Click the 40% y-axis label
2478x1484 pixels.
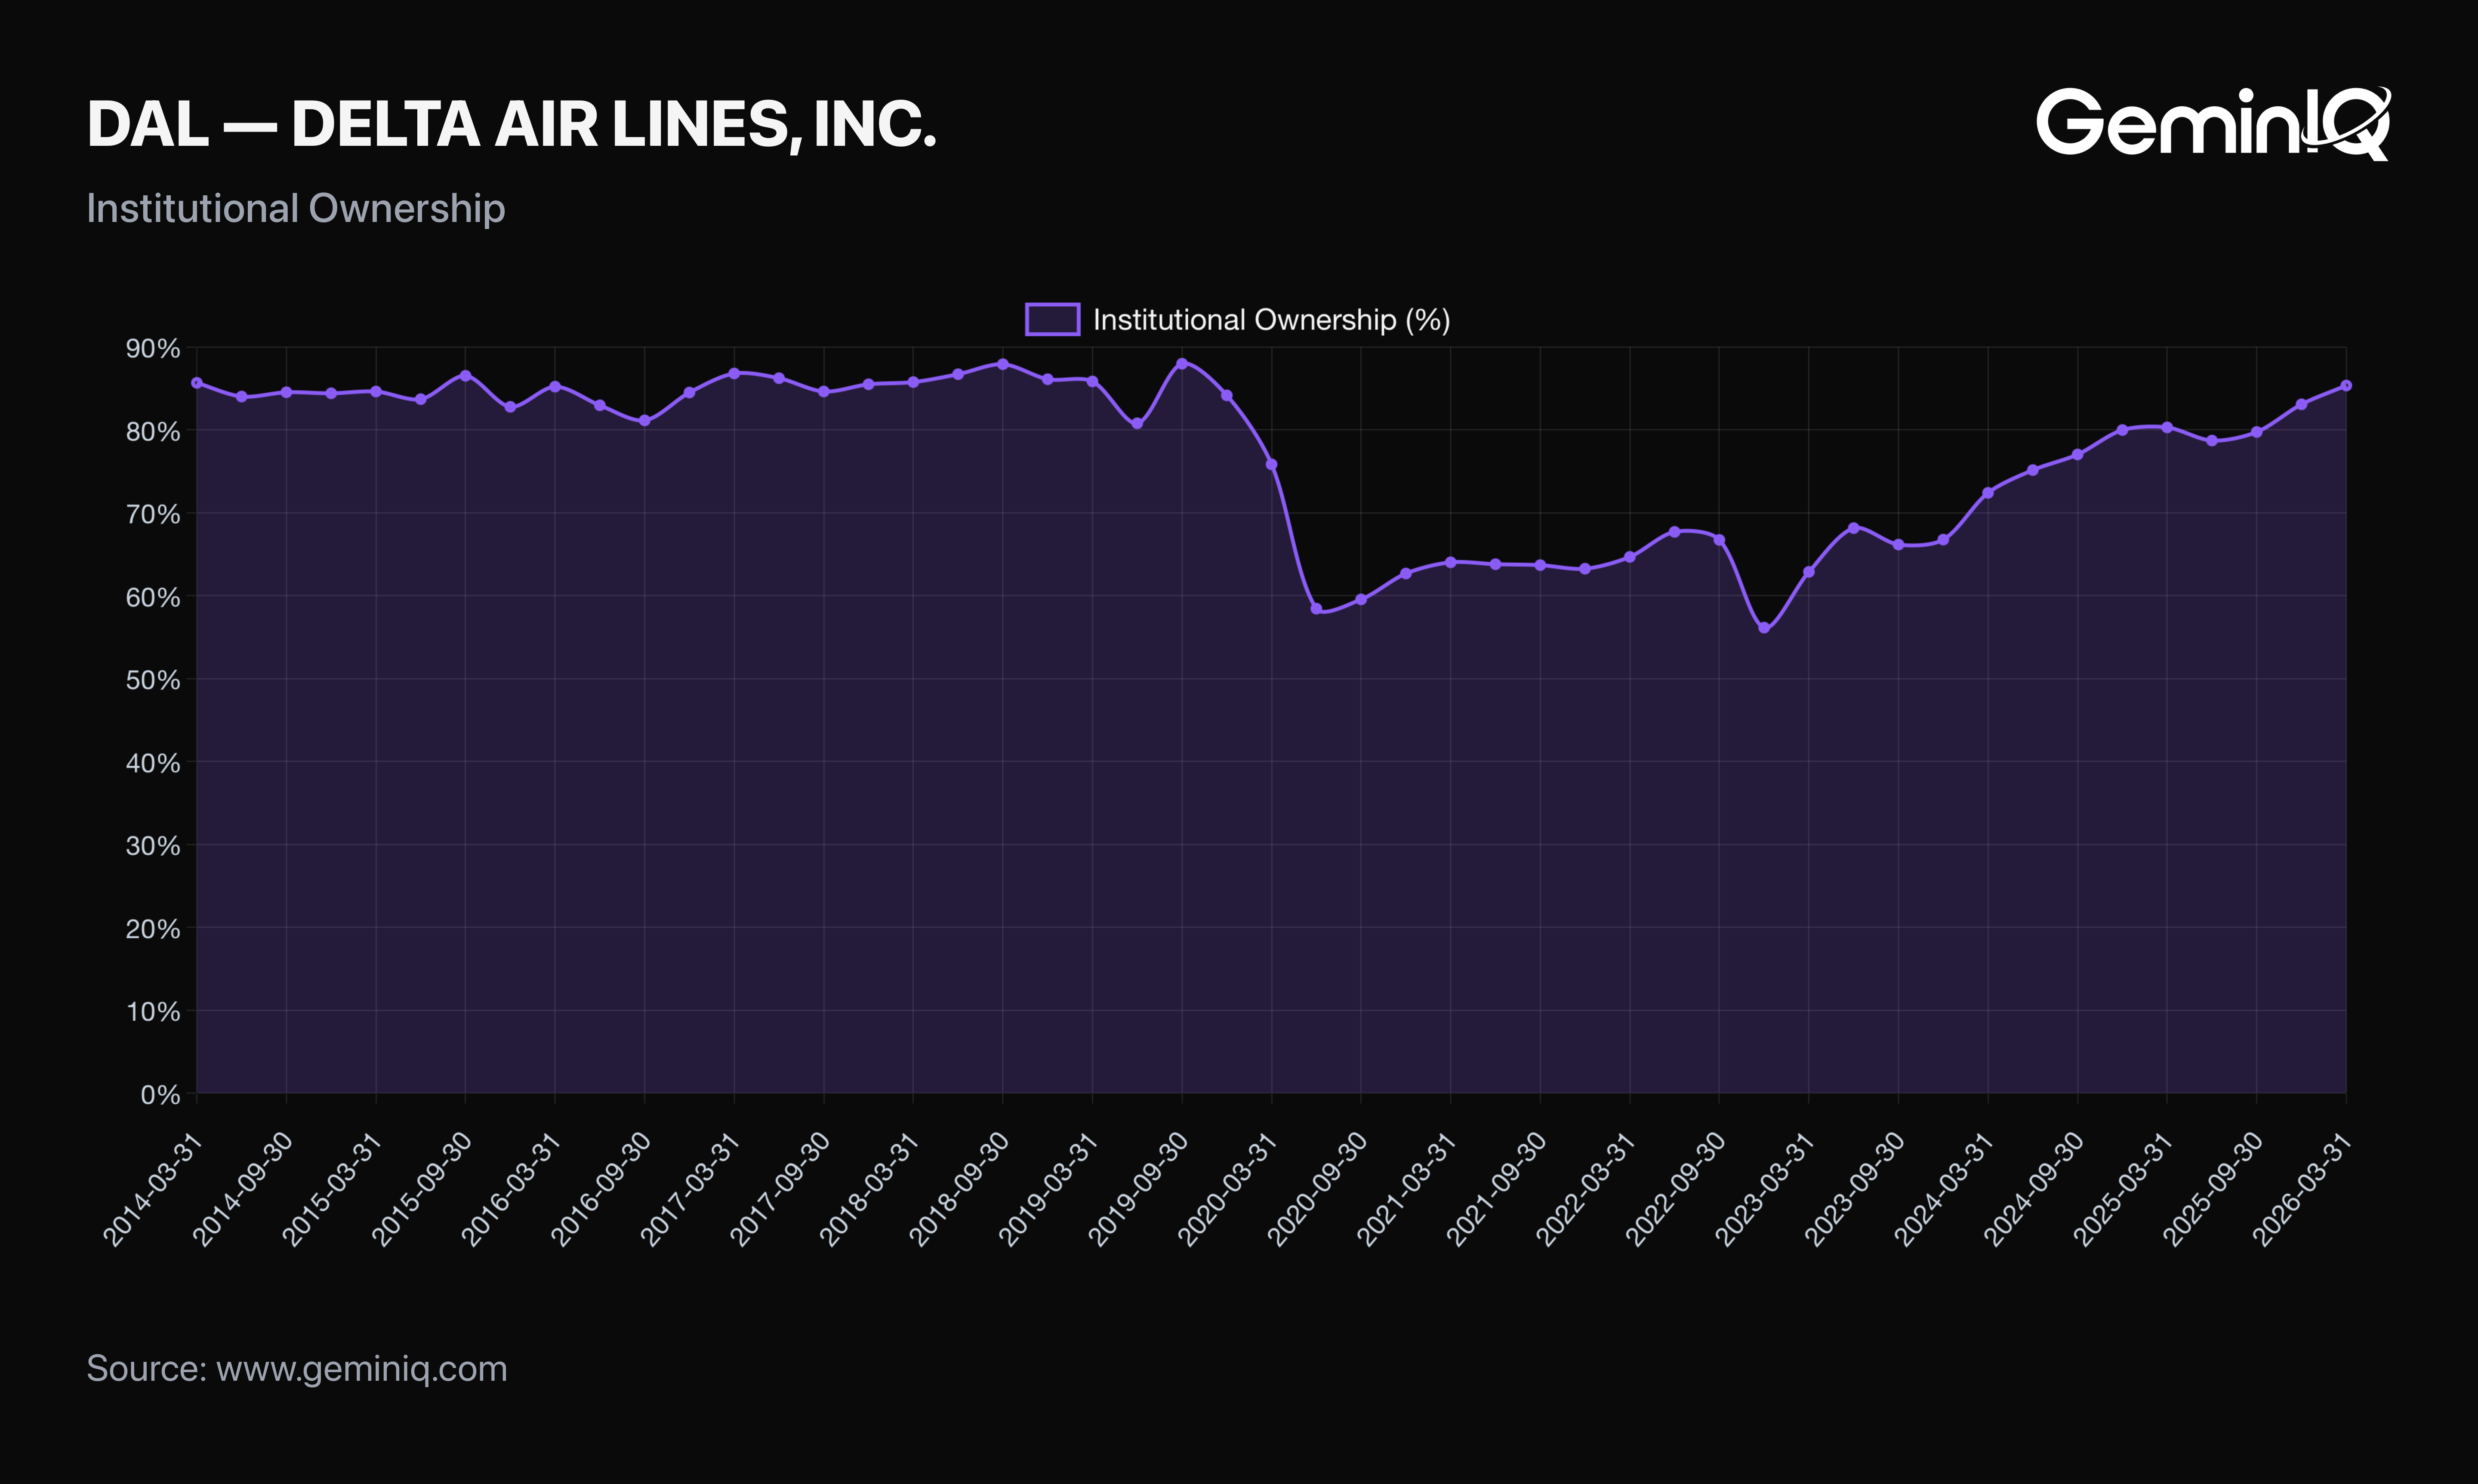[153, 763]
